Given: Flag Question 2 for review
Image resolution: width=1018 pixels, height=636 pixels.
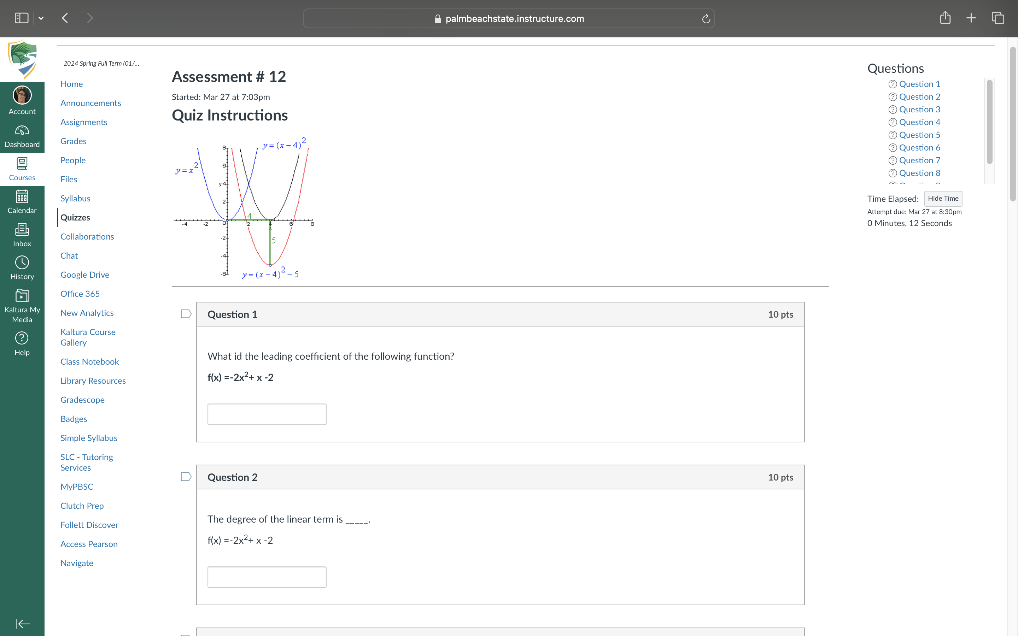Looking at the screenshot, I should (186, 477).
